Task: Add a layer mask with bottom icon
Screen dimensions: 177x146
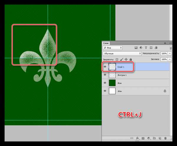Action: [x=142, y=138]
